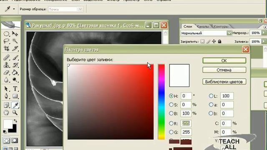Select the G green radio button
Image resolution: width=267 pixels, height=150 pixels.
point(171,132)
